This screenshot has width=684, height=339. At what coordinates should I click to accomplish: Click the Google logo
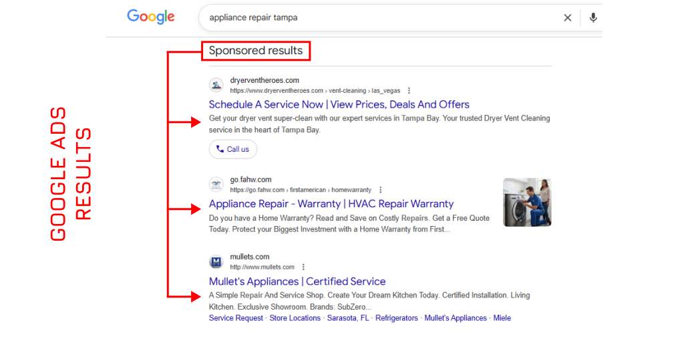click(151, 17)
